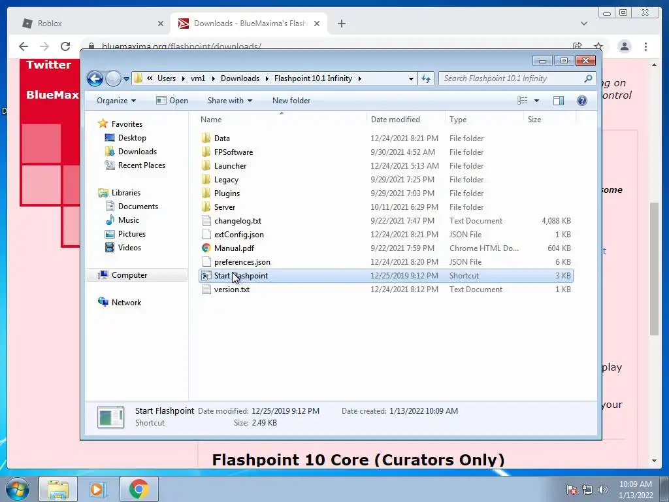Viewport: 669px width, 502px height.
Task: Click Chrome back arrow
Action: [24, 46]
